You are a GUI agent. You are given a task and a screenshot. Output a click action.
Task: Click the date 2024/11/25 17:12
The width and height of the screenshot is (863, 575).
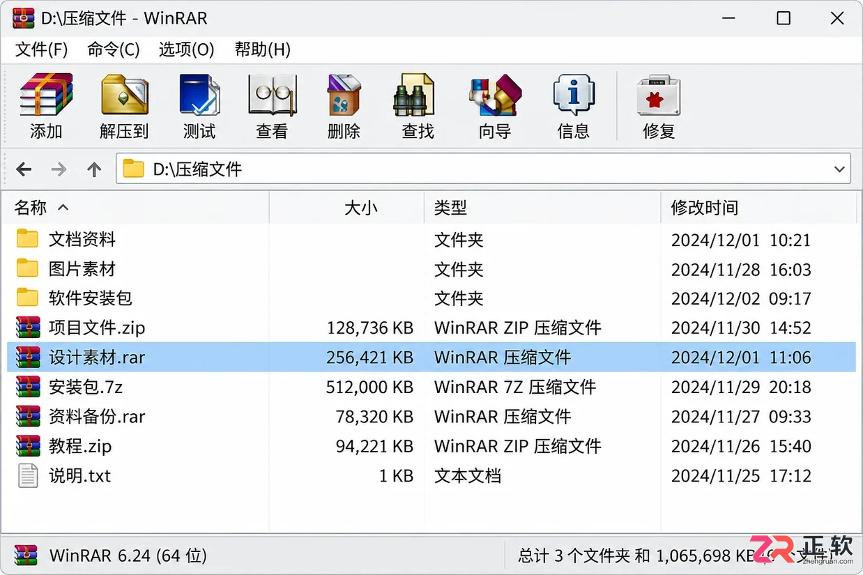741,475
